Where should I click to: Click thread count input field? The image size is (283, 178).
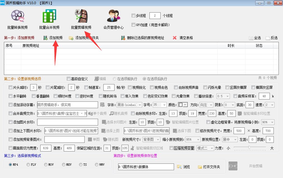(155, 16)
